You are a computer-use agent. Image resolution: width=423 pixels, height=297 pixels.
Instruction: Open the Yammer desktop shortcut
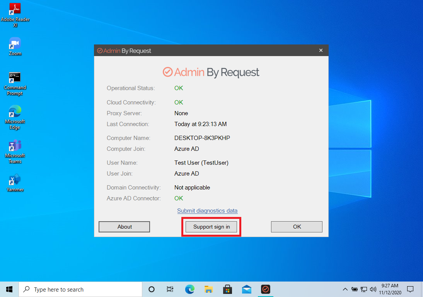tap(15, 183)
